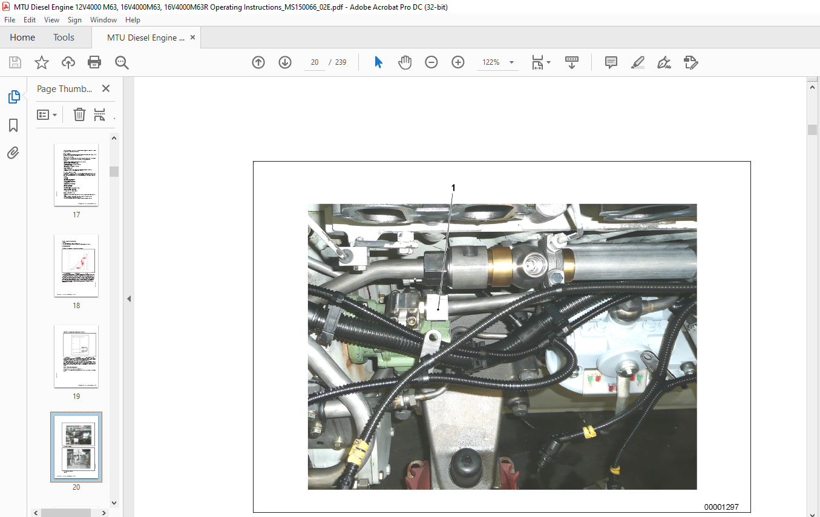Viewport: 820px width, 517px height.
Task: Expand fit page dropdown arrow
Action: pyautogui.click(x=549, y=62)
